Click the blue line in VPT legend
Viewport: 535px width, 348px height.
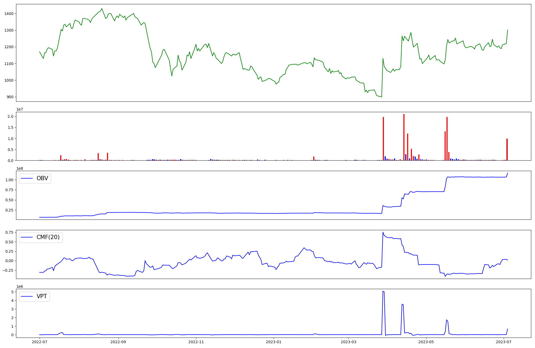27,296
